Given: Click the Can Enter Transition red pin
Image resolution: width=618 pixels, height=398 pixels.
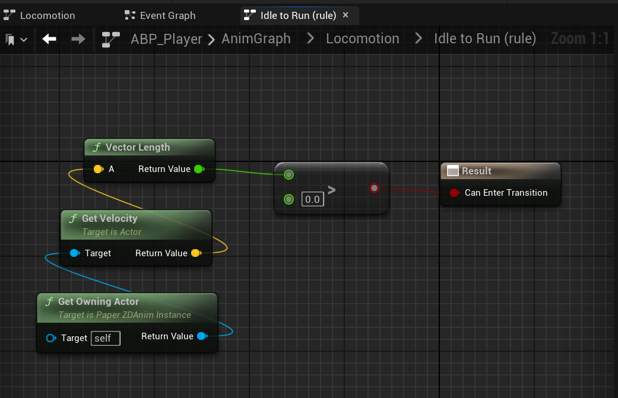Looking at the screenshot, I should tap(454, 193).
